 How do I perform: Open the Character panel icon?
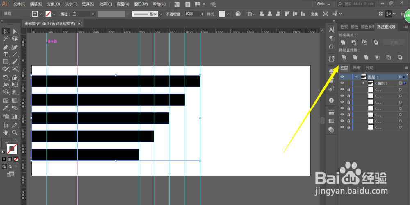331,30
